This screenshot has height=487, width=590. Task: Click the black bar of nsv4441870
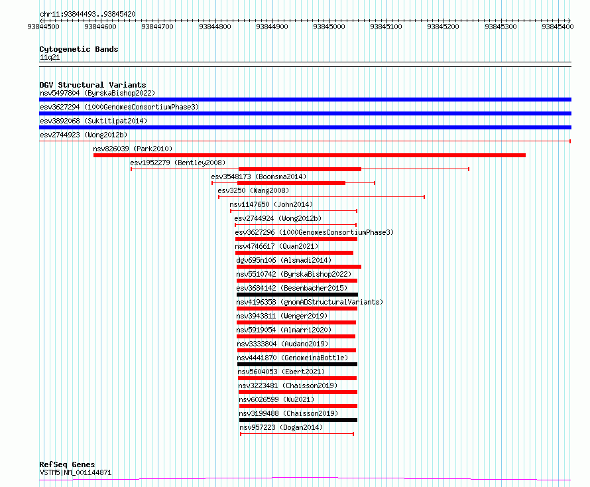point(297,365)
